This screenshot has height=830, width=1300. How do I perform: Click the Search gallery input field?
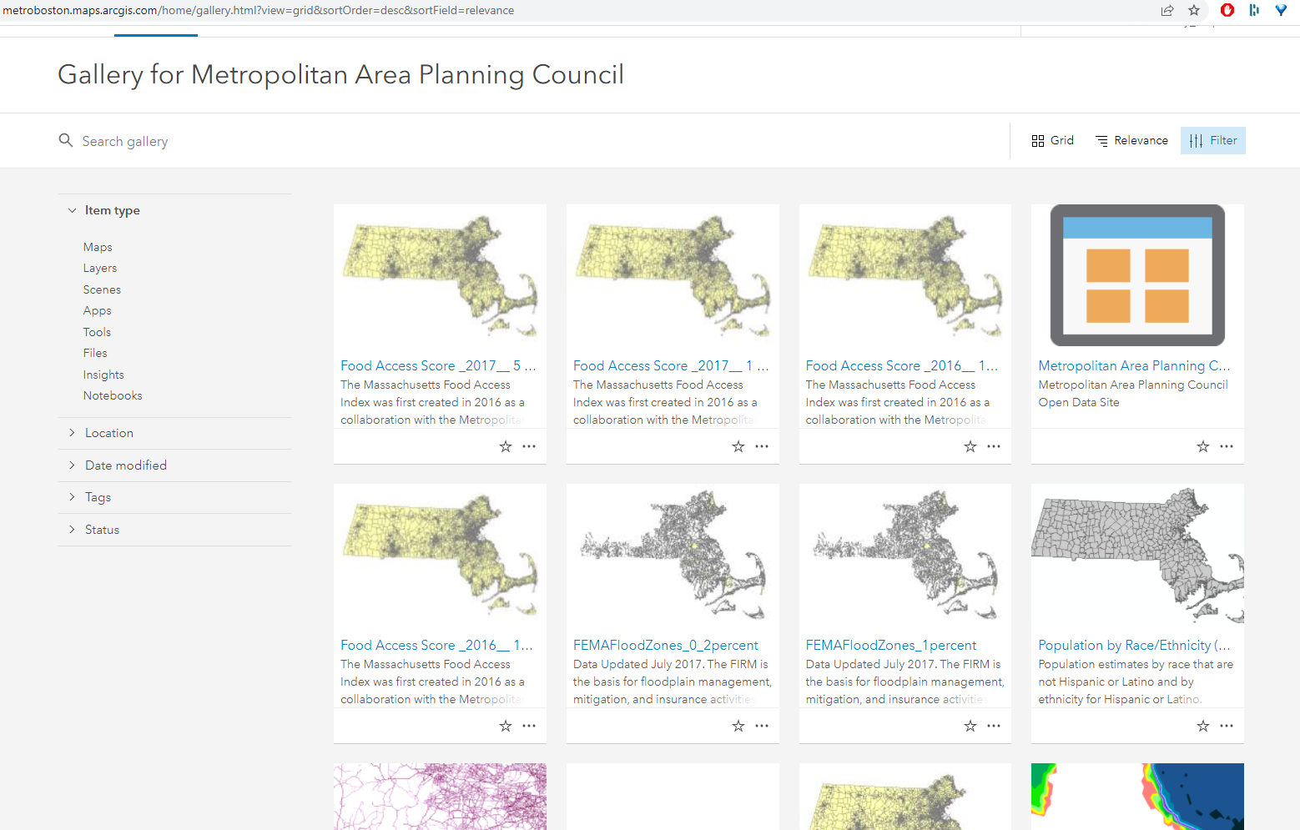click(534, 141)
